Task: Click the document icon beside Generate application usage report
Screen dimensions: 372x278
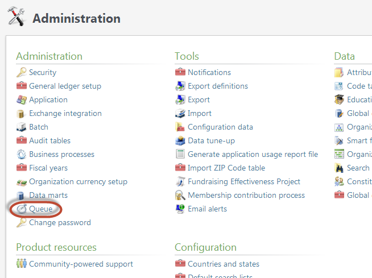Action: pyautogui.click(x=180, y=154)
